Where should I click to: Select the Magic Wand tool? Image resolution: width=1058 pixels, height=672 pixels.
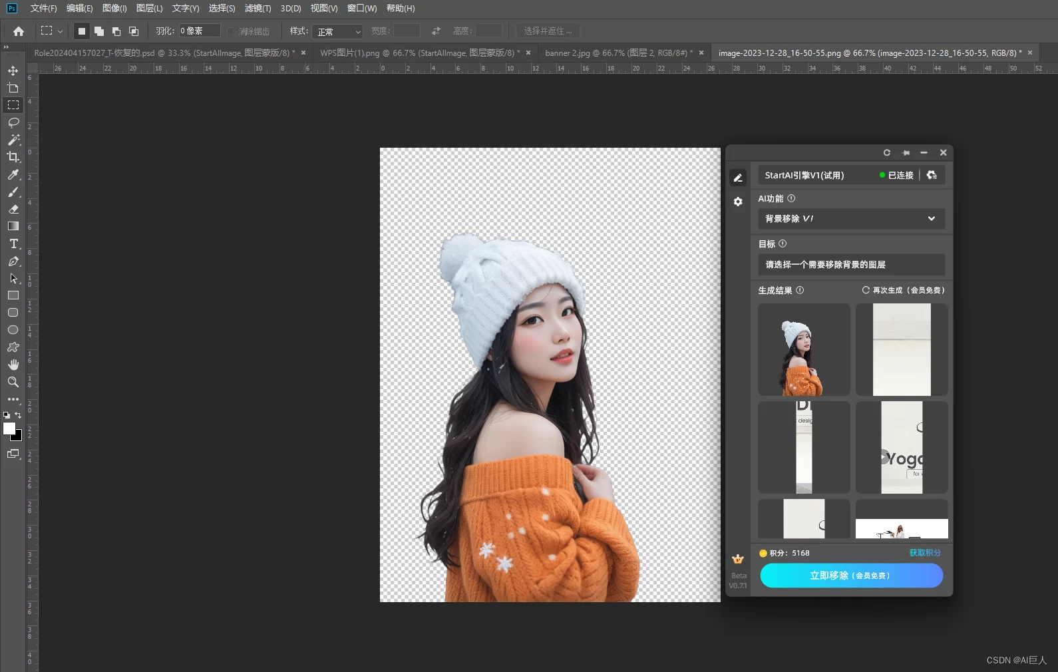(13, 140)
